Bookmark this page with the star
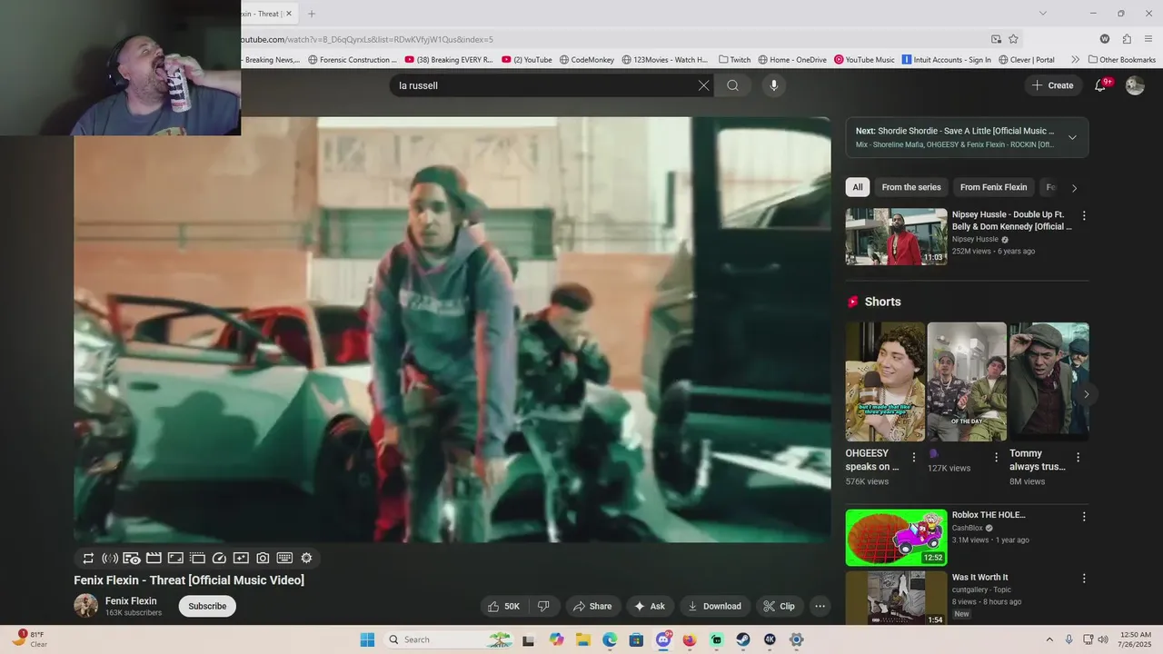 tap(1013, 39)
